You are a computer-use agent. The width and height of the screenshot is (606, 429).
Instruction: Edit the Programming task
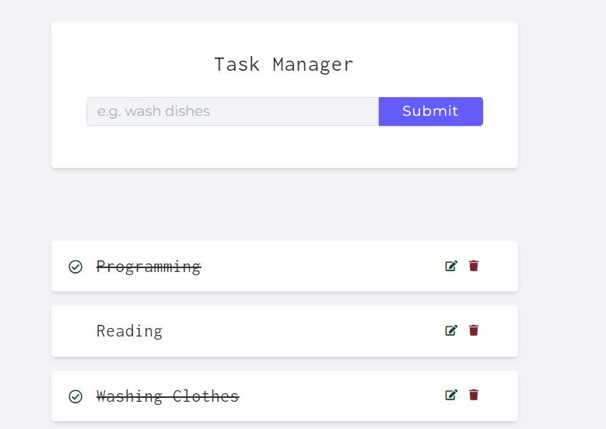coord(451,266)
